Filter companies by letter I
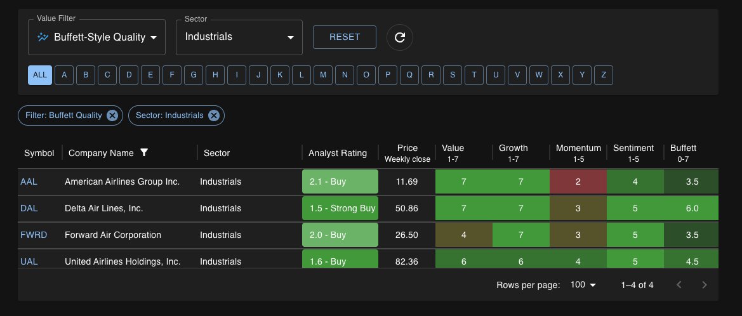Viewport: 742px width, 316px height. tap(237, 76)
